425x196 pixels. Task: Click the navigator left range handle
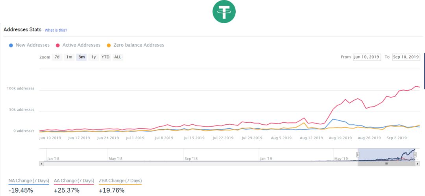tap(358, 155)
